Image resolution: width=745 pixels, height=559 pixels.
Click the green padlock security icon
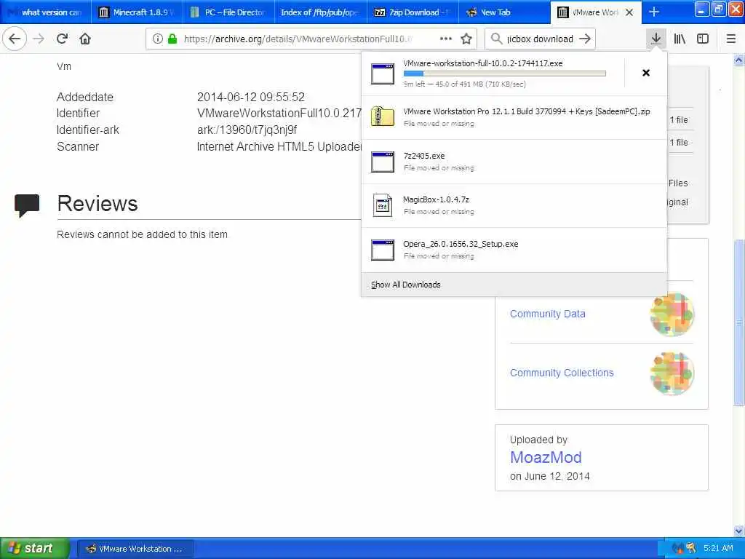[x=172, y=39]
